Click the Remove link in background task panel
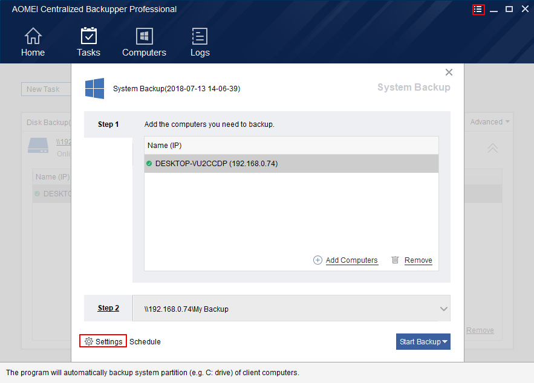534x383 pixels. click(480, 330)
